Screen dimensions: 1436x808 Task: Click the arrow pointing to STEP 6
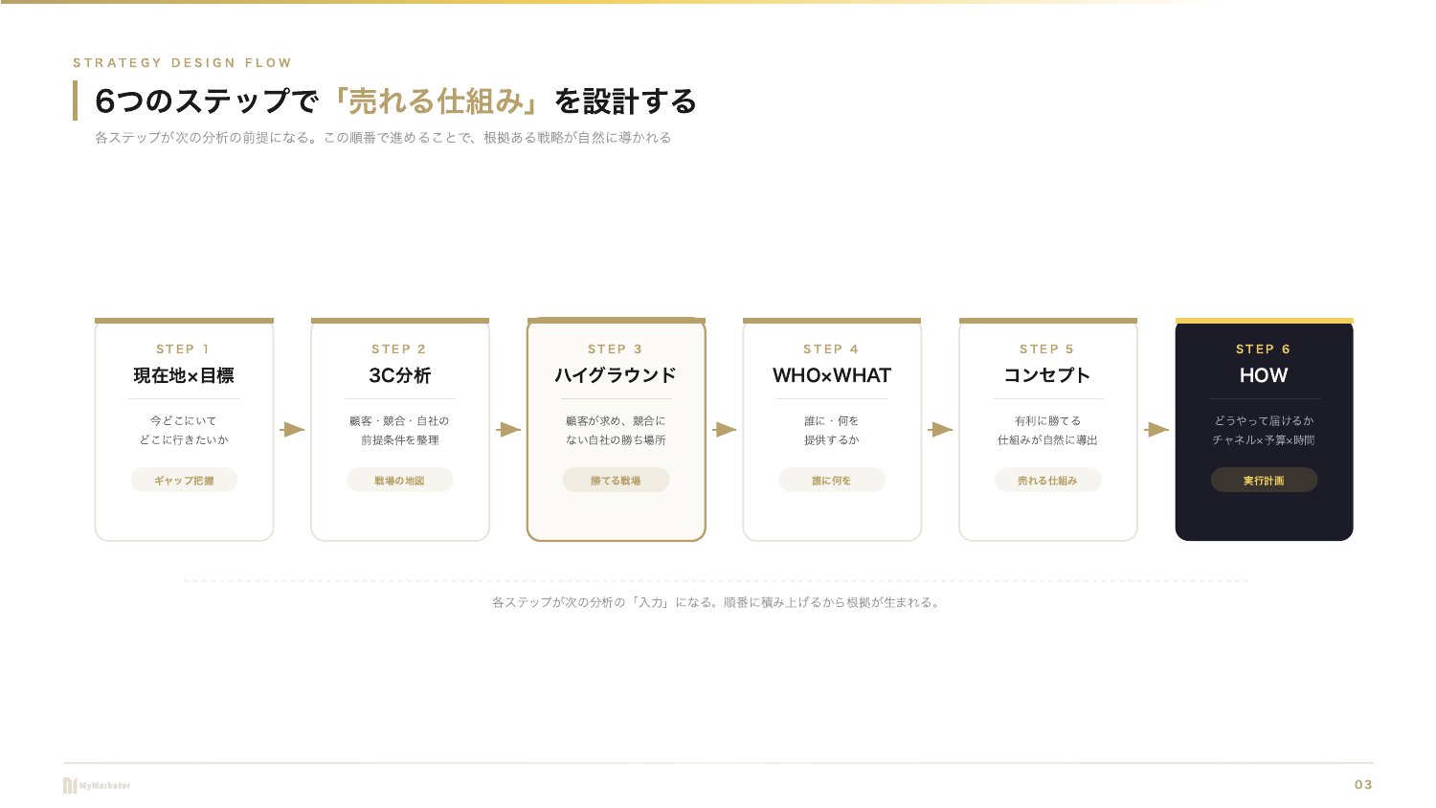(1156, 430)
